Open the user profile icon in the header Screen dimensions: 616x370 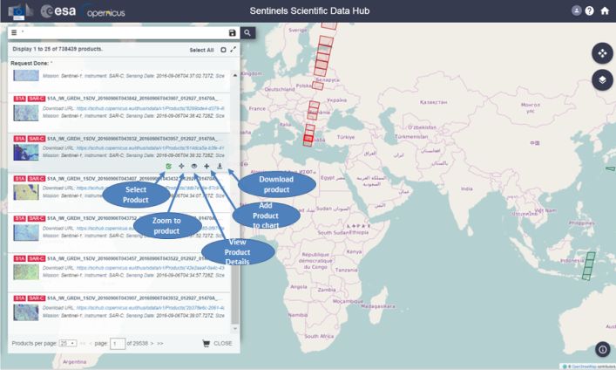pos(576,10)
